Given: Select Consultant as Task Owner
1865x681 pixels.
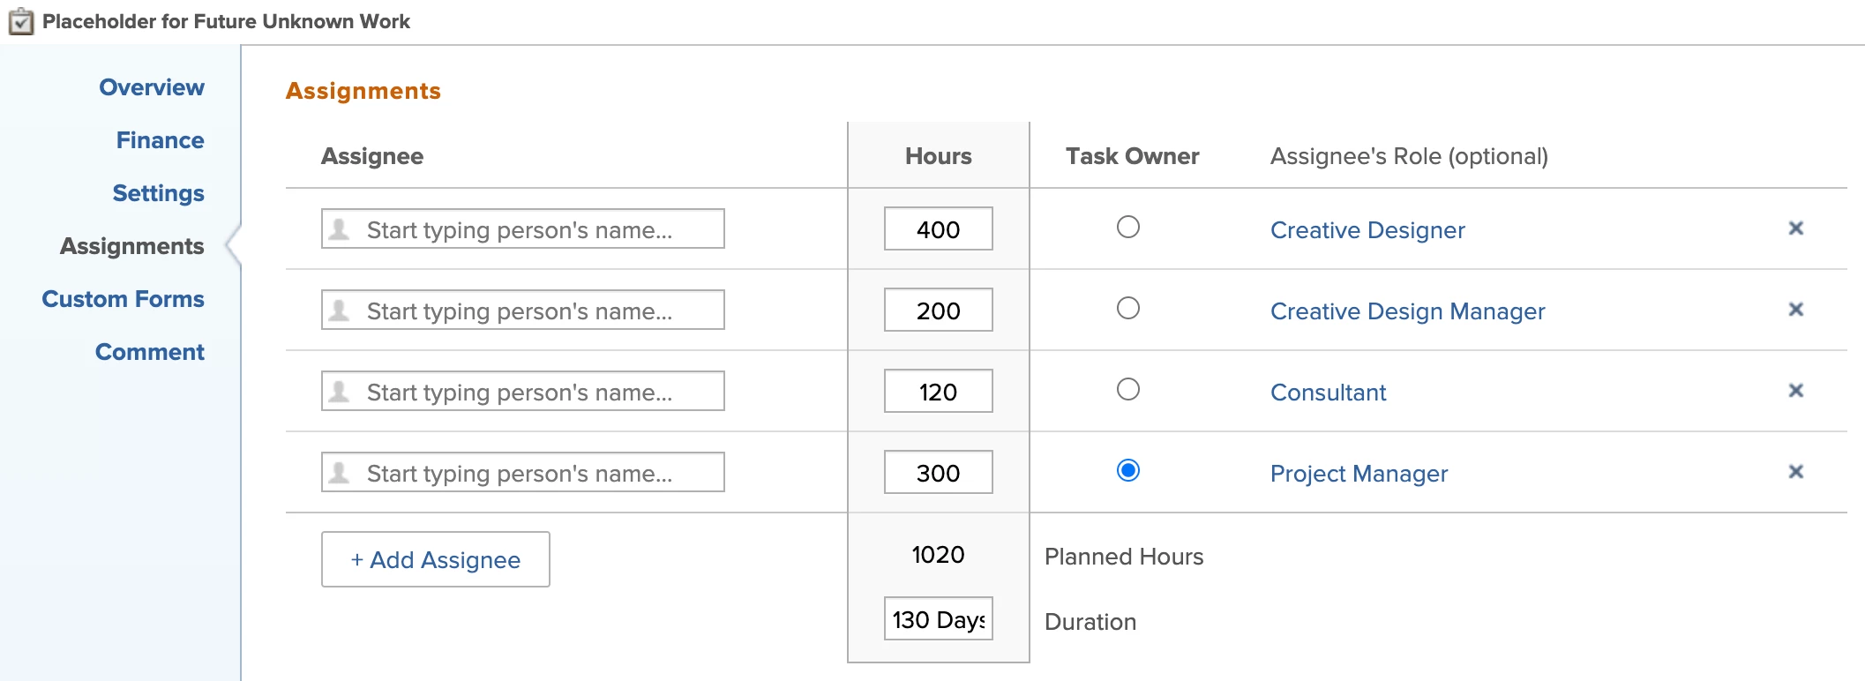Looking at the screenshot, I should tap(1127, 390).
